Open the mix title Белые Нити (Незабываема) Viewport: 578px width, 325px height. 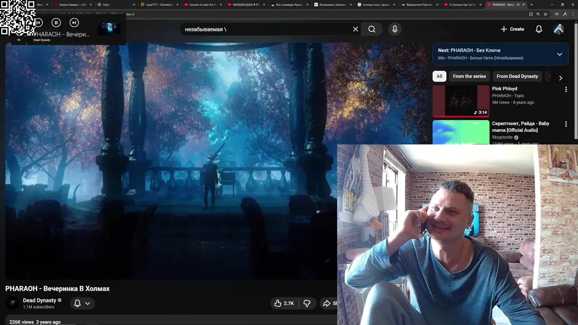tap(480, 58)
